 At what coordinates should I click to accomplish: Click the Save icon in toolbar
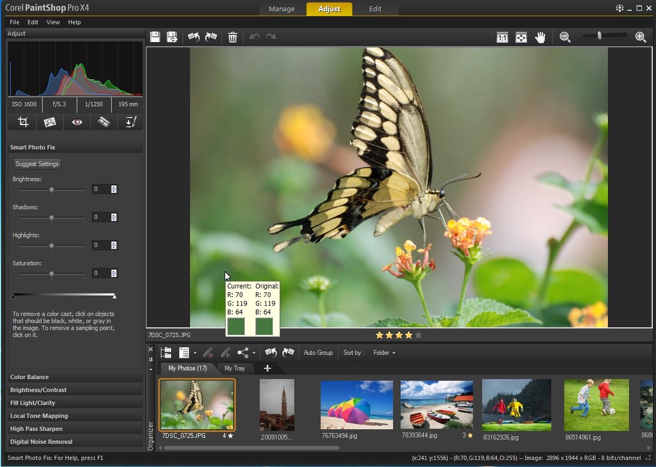(155, 37)
